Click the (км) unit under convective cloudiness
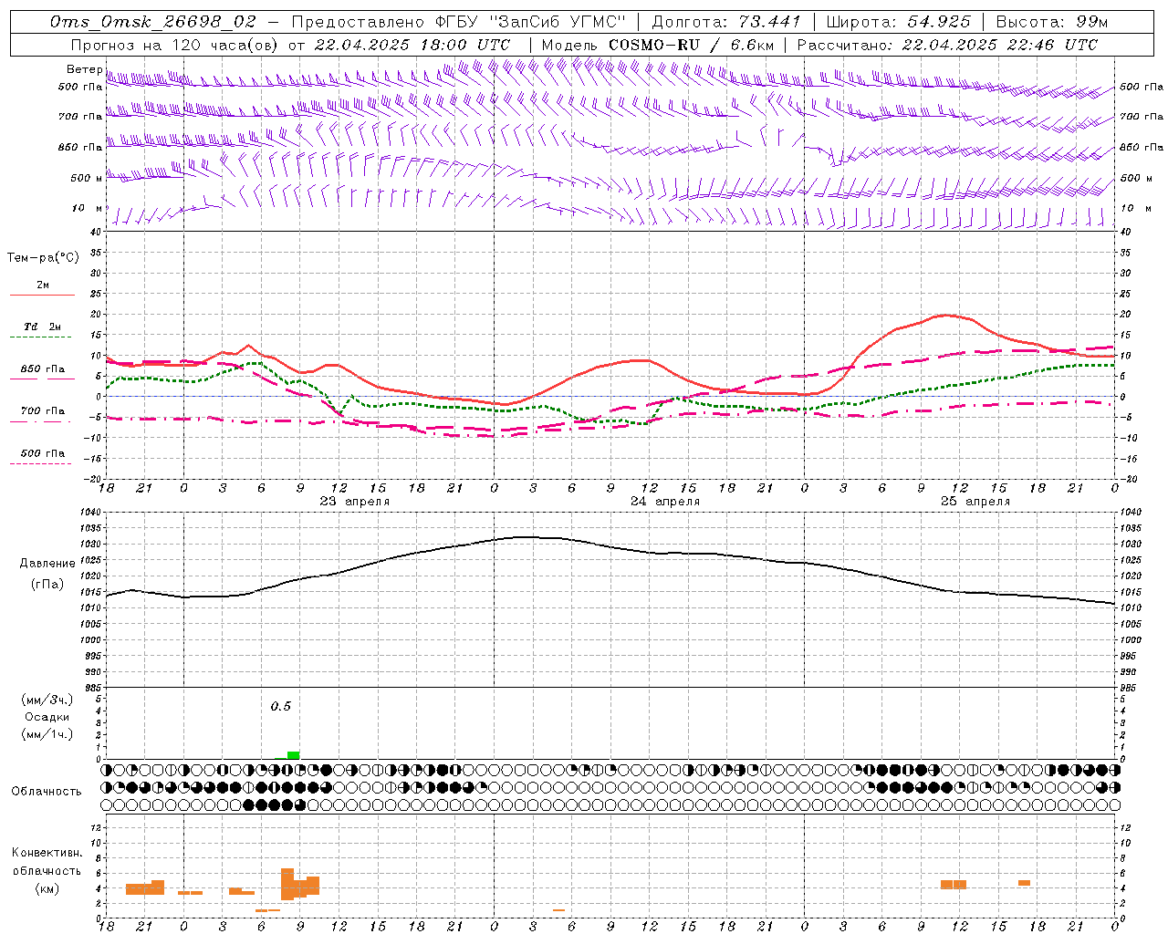 pyautogui.click(x=47, y=888)
